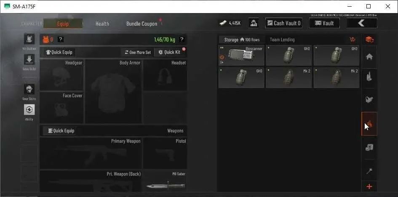Viewport: 398px width, 197px height.
Task: Click the 1.45/70 kg weight readout
Action: tap(165, 40)
